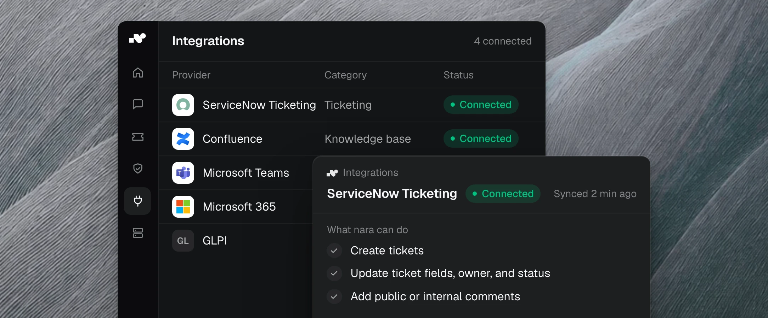Viewport: 768px width, 318px height.
Task: Click the nara logo in the detail popup
Action: point(332,173)
